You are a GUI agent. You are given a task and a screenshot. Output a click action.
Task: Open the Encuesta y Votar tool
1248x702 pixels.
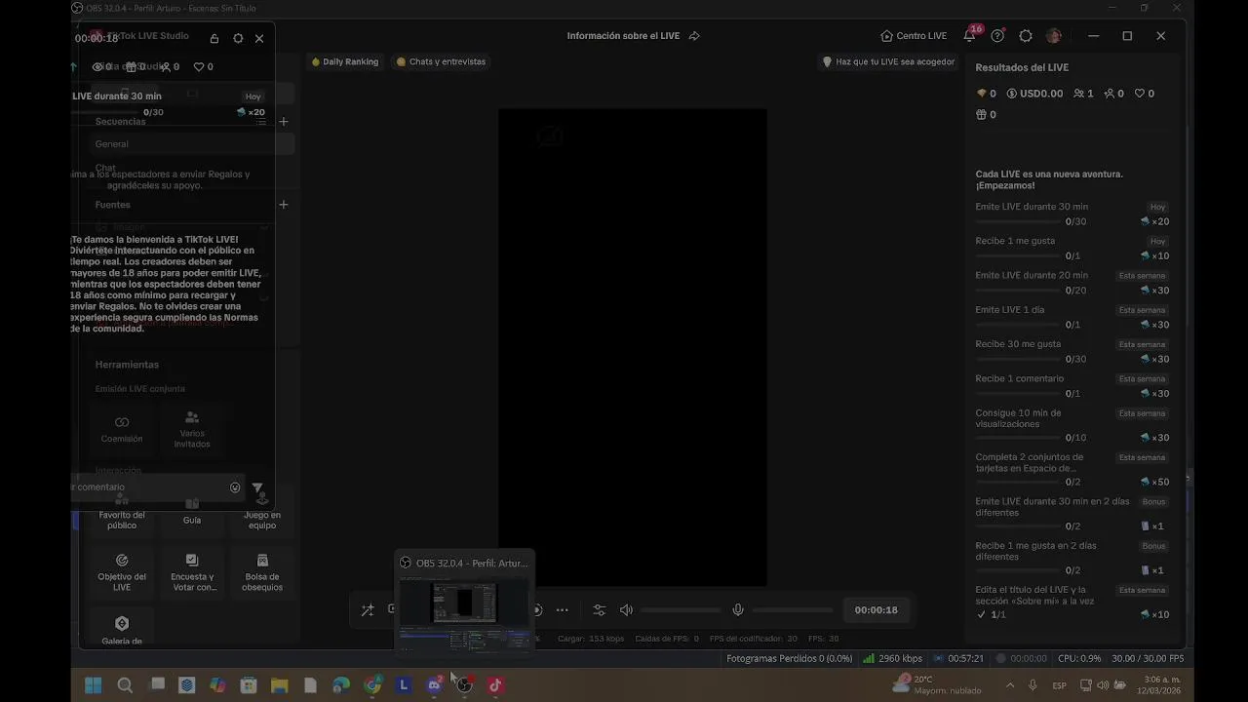coord(192,571)
